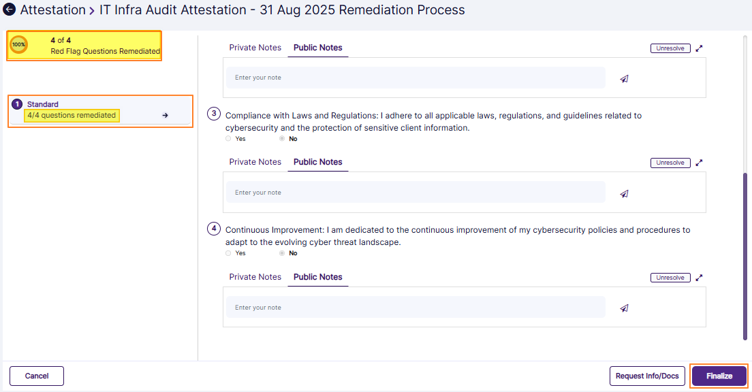Screen dimensions: 752x392
Task: Cancel the remediation process
Action: [36, 376]
